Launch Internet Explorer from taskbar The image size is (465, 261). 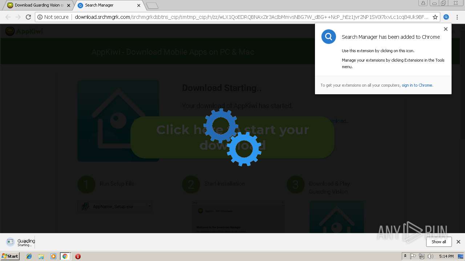(x=29, y=256)
